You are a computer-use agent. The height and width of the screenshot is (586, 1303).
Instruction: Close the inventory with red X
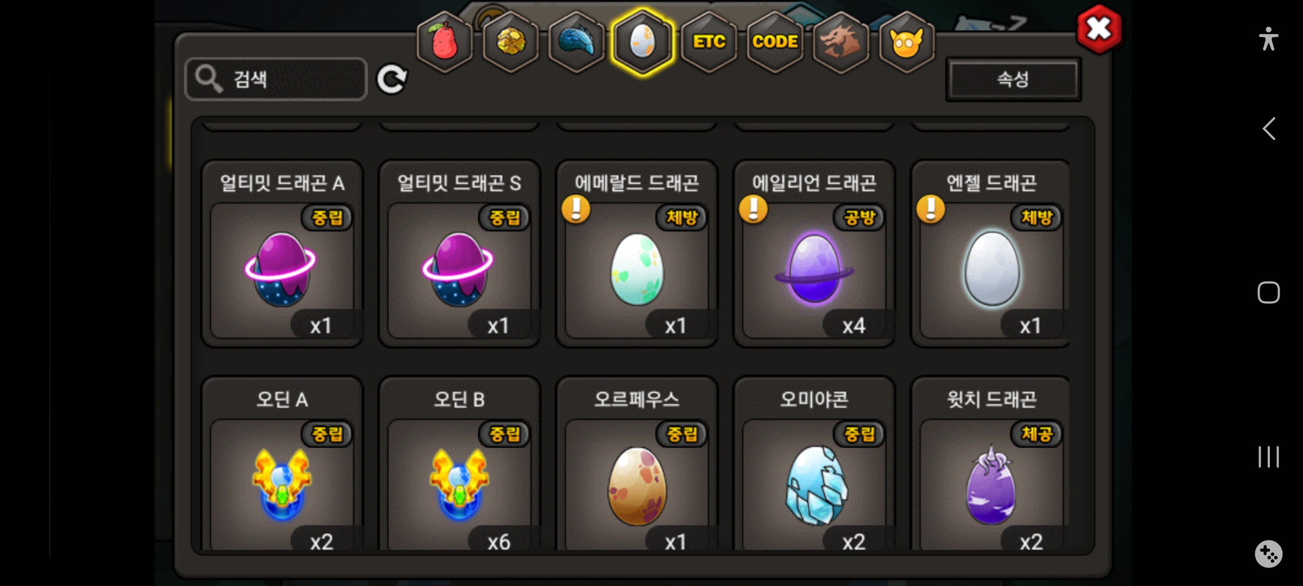click(x=1099, y=29)
